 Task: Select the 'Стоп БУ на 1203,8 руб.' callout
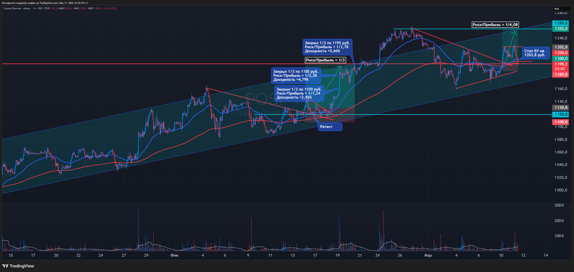pos(535,53)
